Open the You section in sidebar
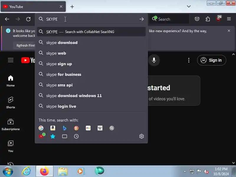236x177 pixels. [x=11, y=146]
